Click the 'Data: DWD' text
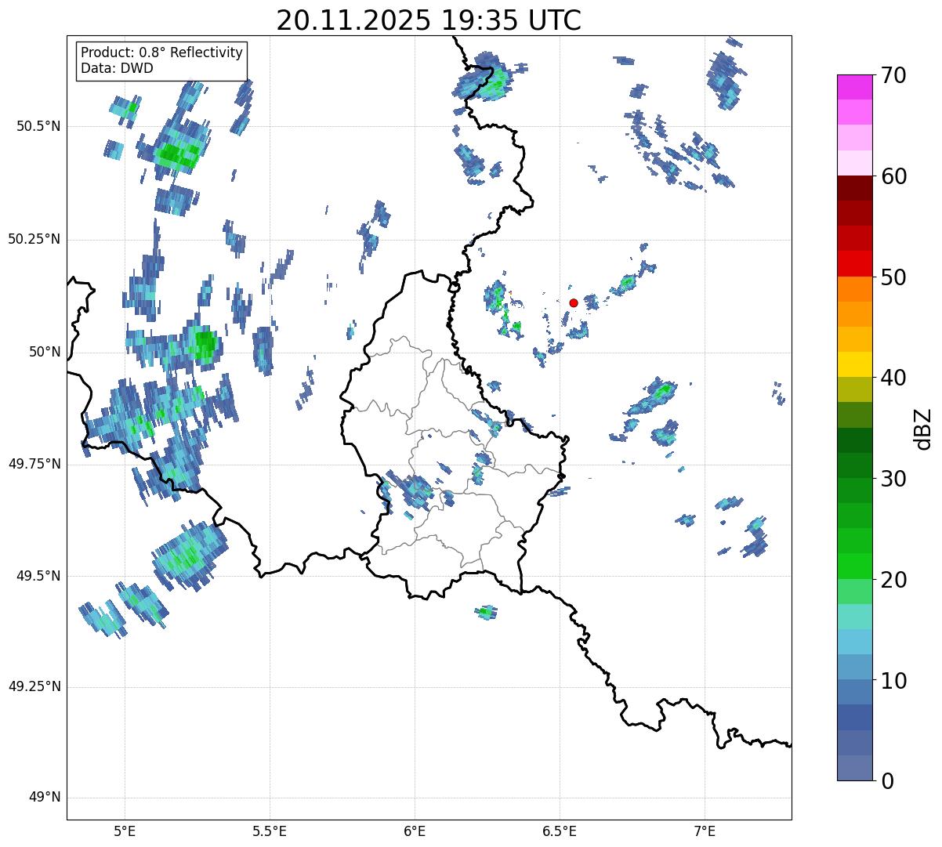 tap(117, 68)
